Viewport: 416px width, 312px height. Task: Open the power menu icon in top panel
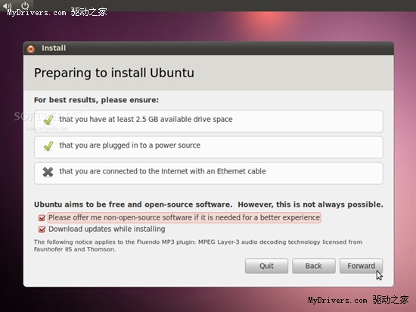click(x=25, y=5)
